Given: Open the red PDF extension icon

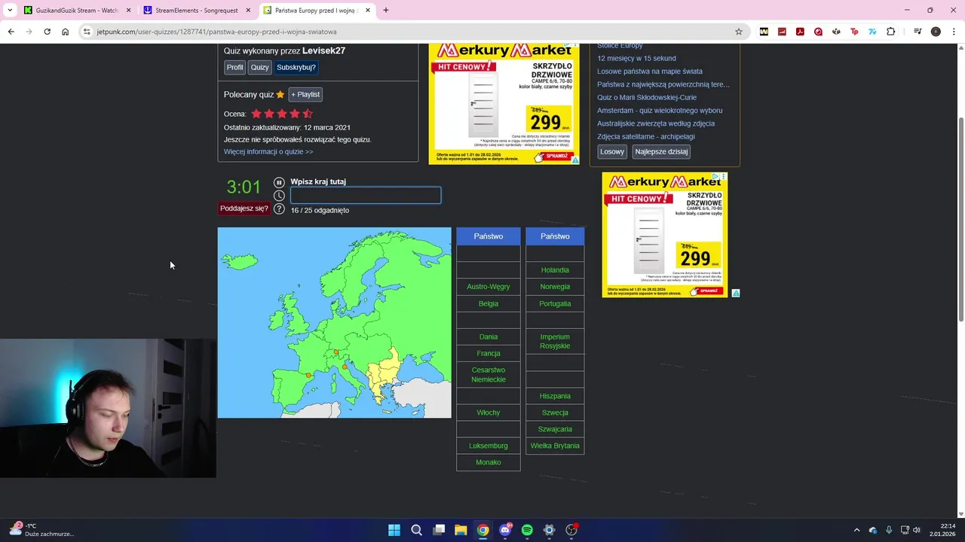Looking at the screenshot, I should (x=800, y=32).
